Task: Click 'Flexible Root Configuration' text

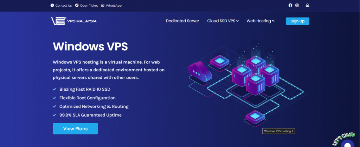Action: click(88, 98)
